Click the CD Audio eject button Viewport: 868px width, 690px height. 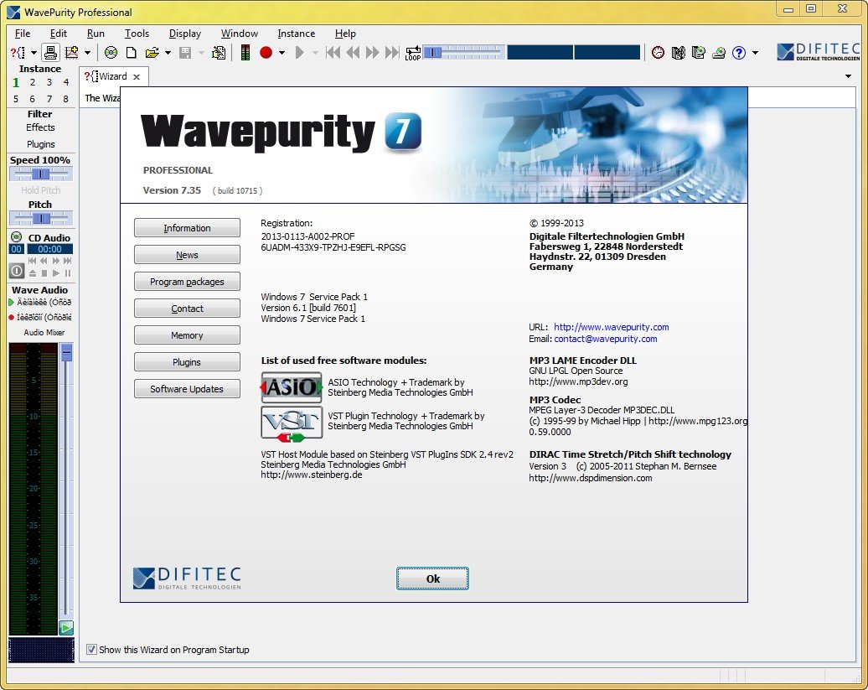tap(33, 273)
